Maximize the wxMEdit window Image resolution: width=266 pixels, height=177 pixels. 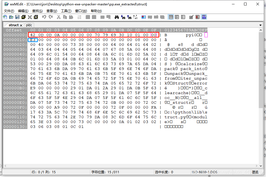[x=245, y=4]
